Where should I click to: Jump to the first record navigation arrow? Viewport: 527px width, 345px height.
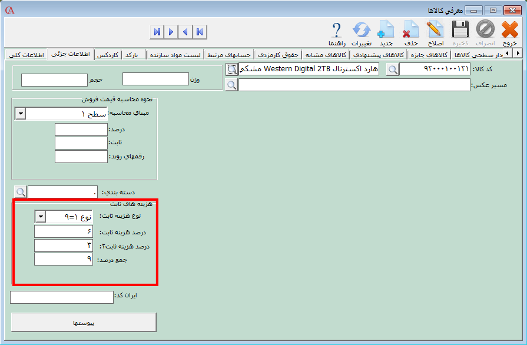click(x=200, y=32)
